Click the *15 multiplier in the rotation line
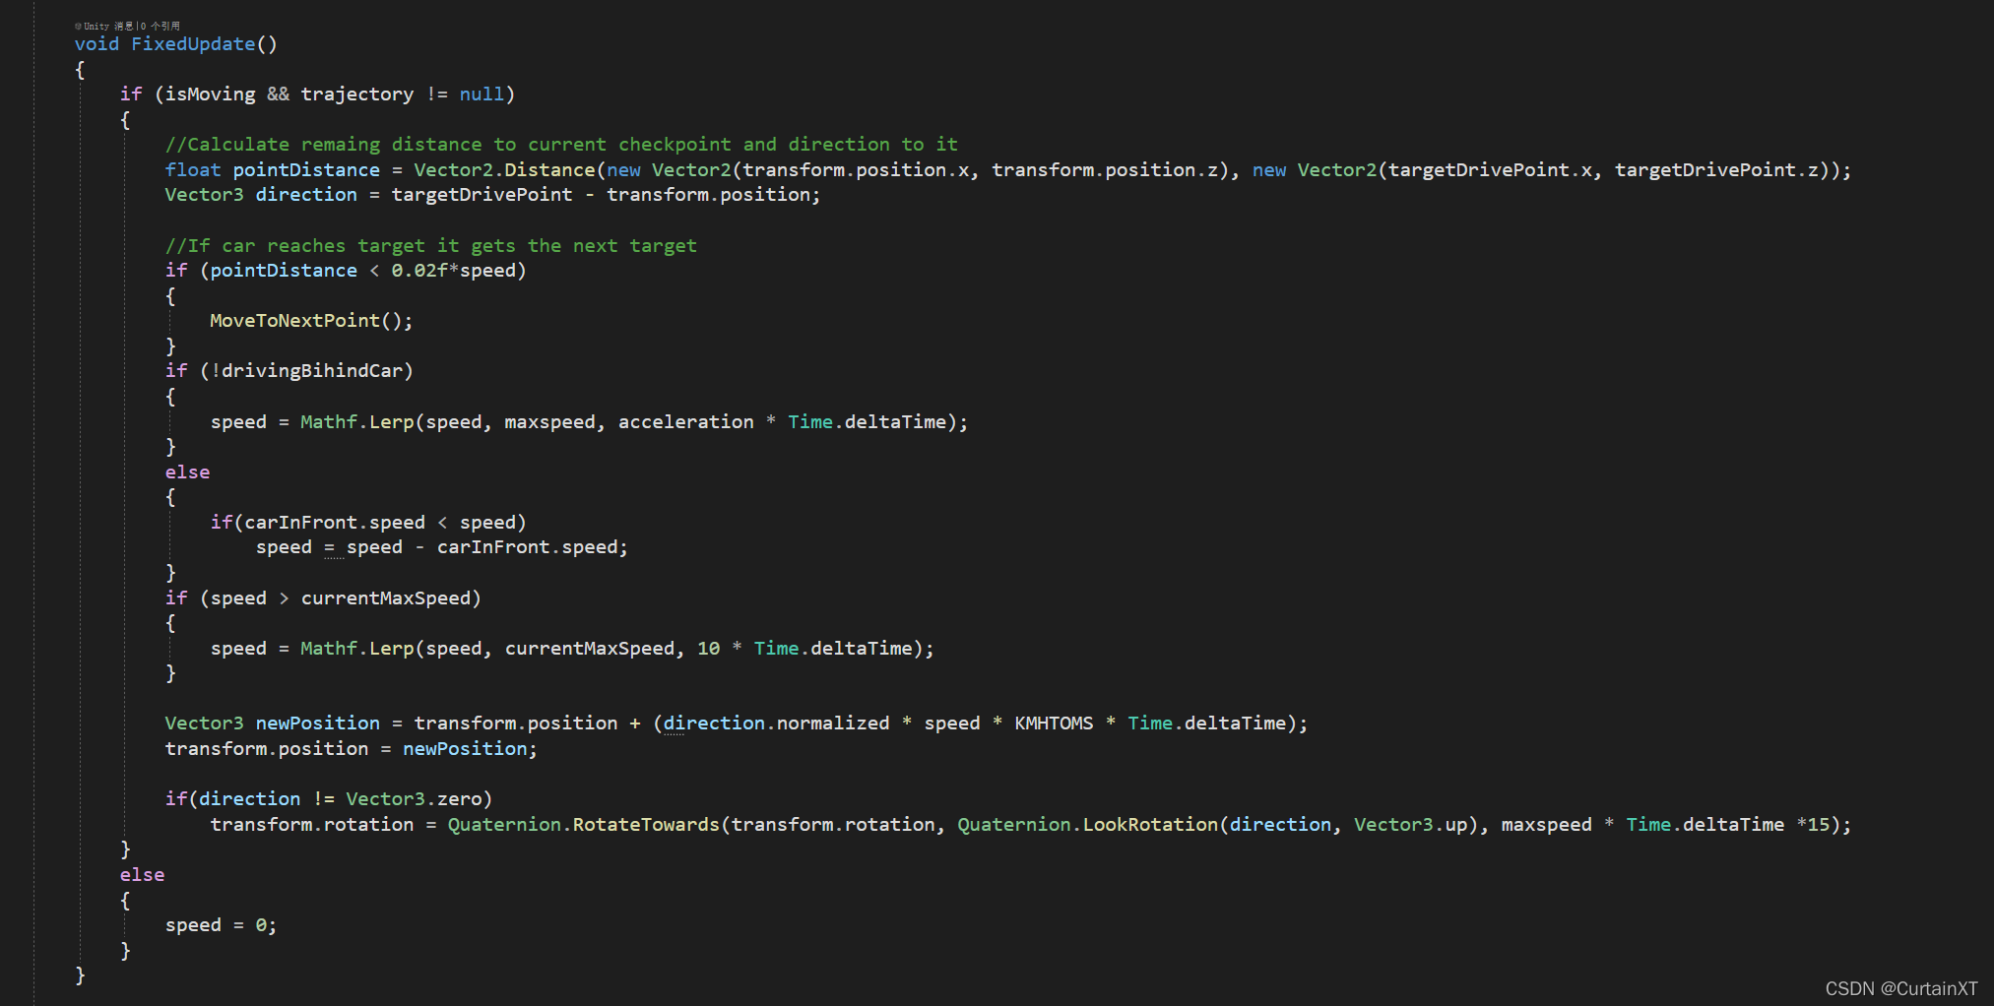Screen dimensions: 1994x1006 pos(1813,824)
